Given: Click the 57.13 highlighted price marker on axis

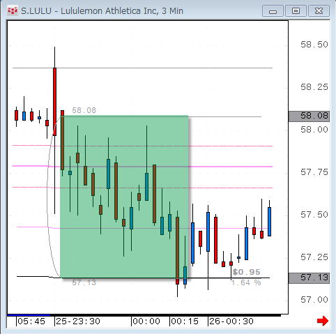Looking at the screenshot, I should click(309, 278).
